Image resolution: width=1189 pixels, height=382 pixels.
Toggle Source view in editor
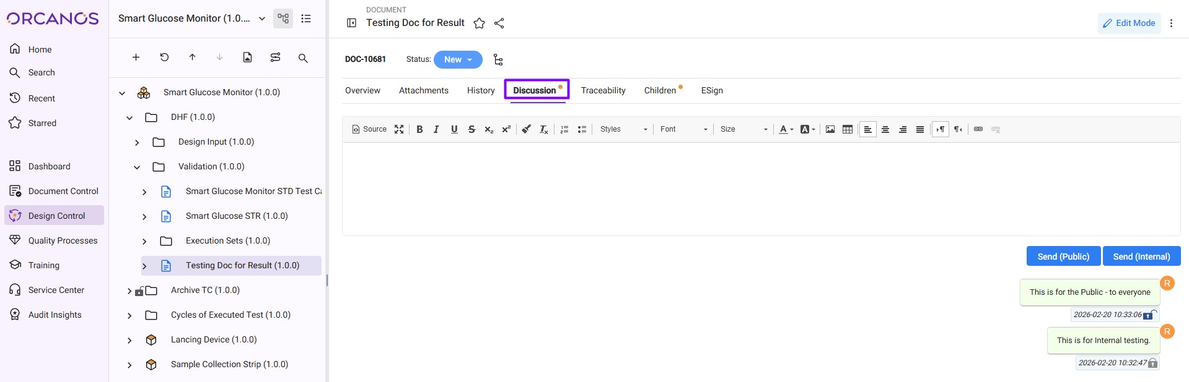(369, 129)
